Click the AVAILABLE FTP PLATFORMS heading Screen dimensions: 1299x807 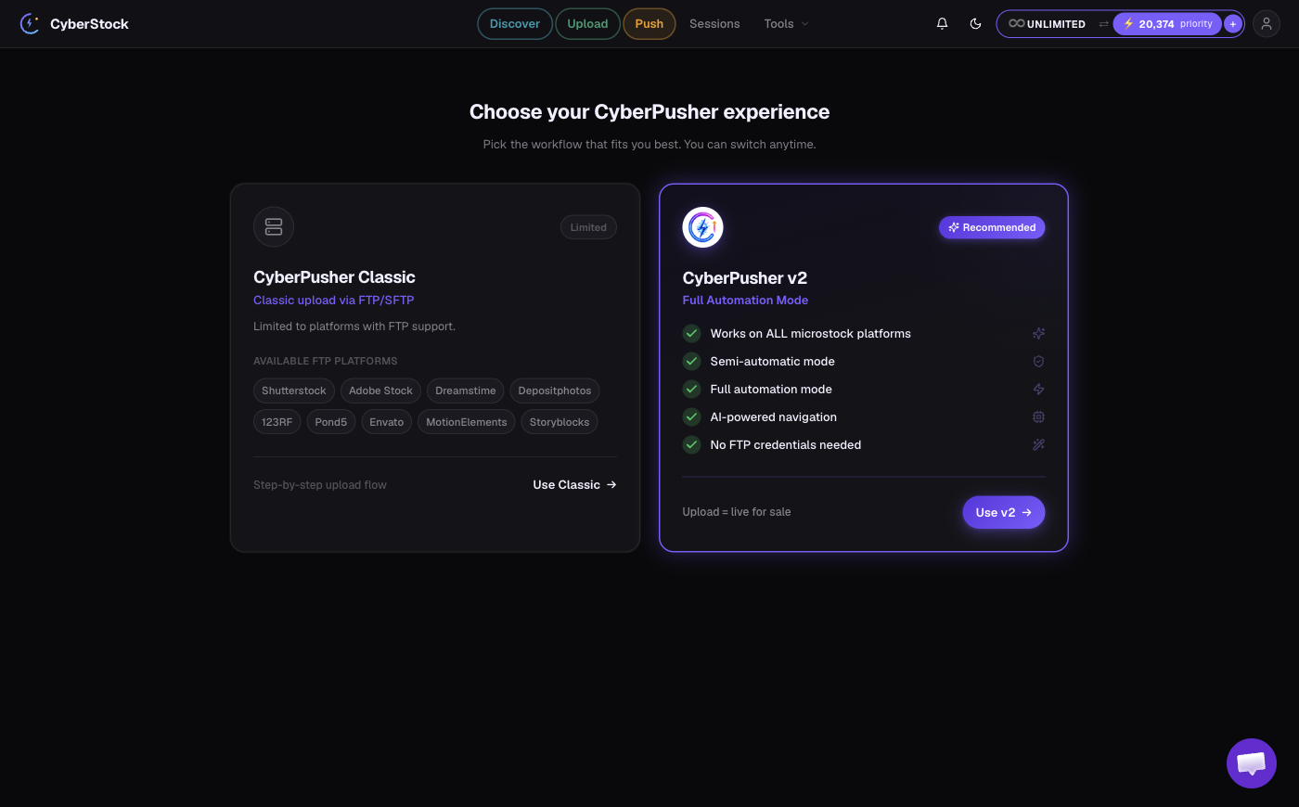(326, 361)
